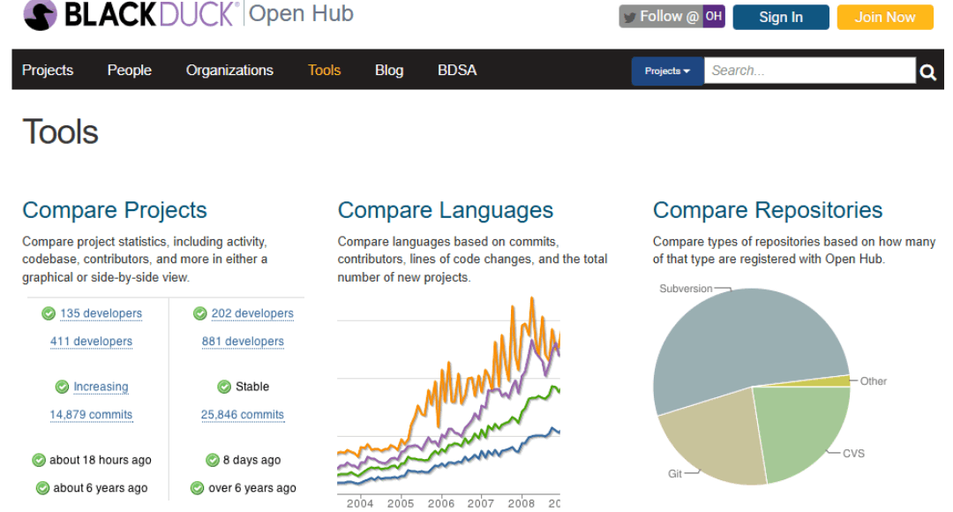Viewport: 953px width, 512px height.
Task: Click the green check beside "about 18 hours ago"
Action: coord(40,460)
